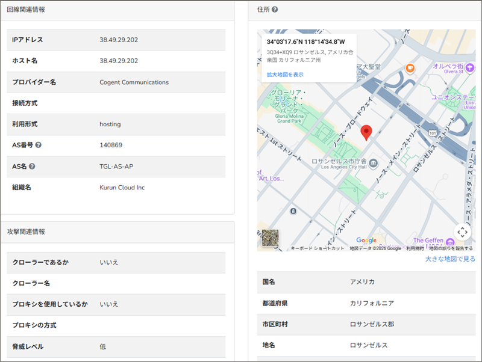
Task: Click the Google logo on the map
Action: point(366,241)
